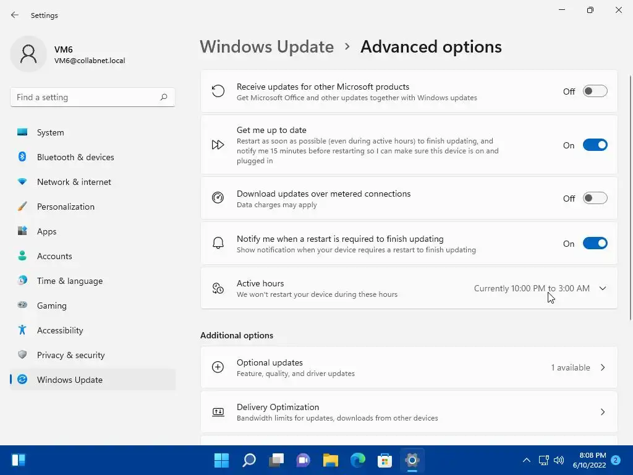633x475 pixels.
Task: Click the plus icon beside Optional updates
Action: click(218, 367)
